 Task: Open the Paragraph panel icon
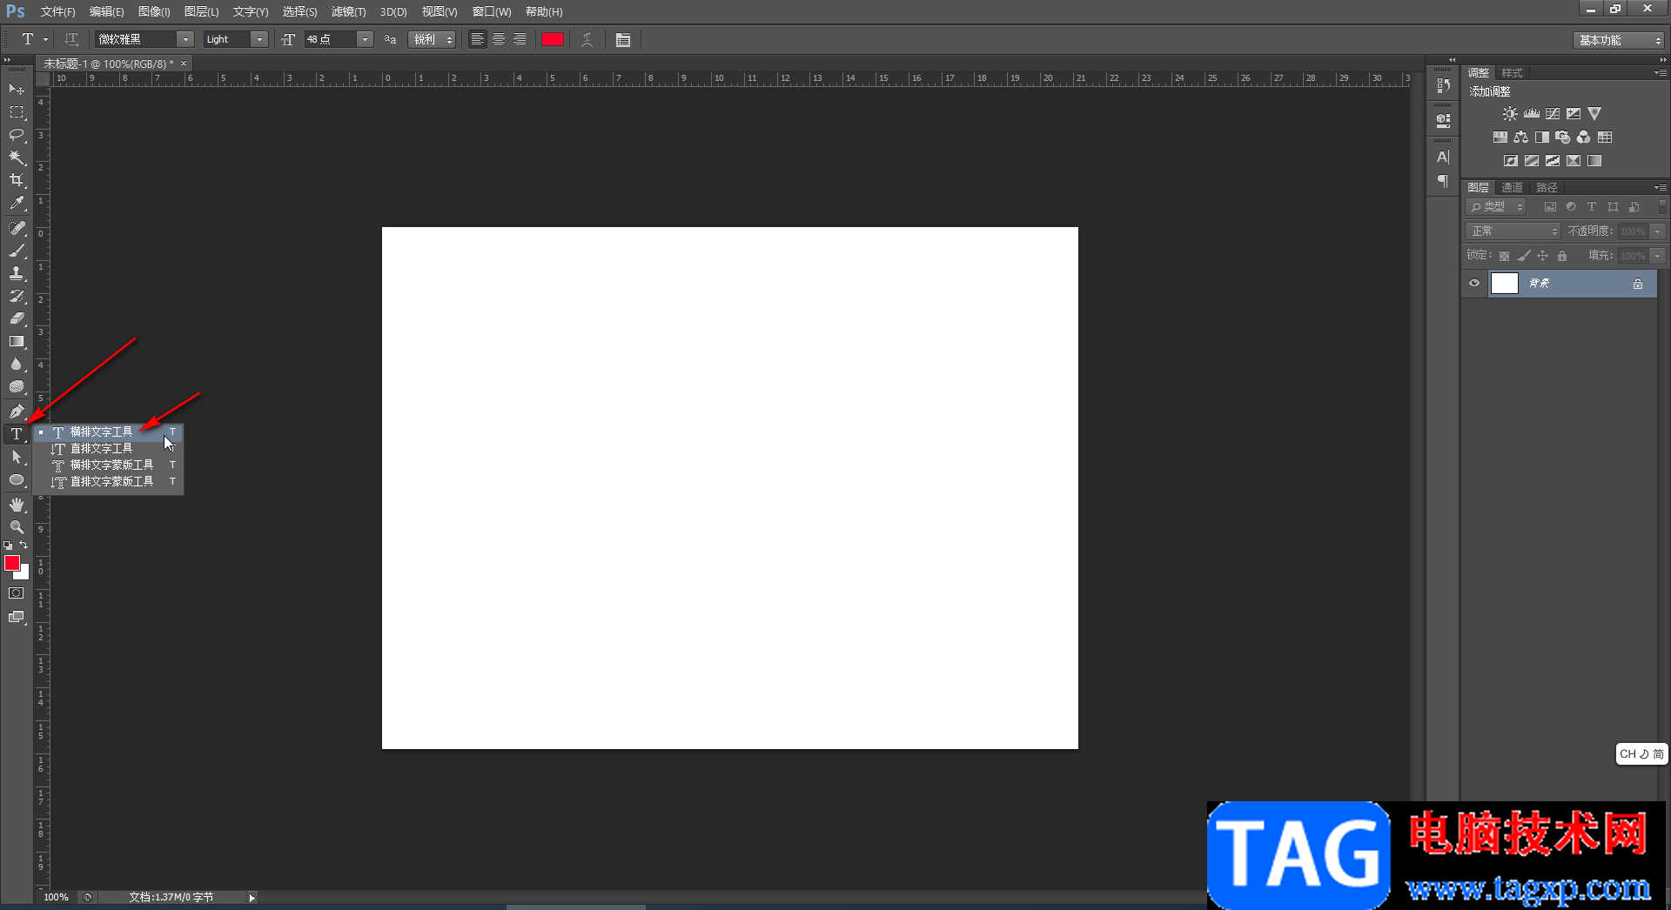1443,181
